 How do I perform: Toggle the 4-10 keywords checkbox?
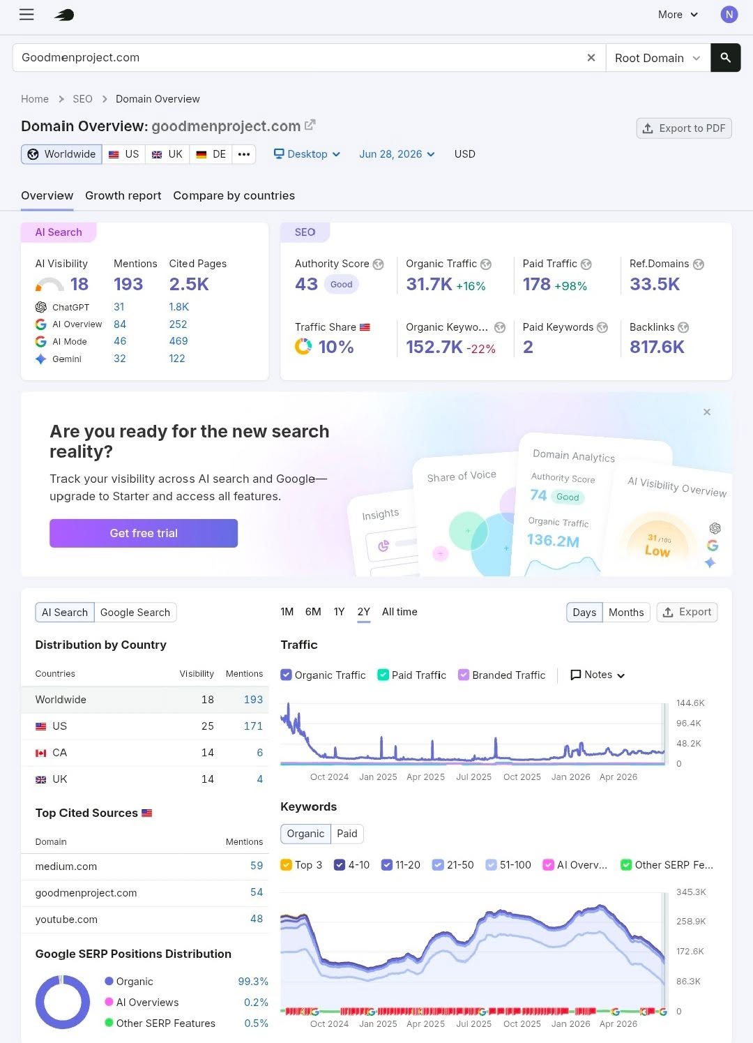[x=340, y=865]
